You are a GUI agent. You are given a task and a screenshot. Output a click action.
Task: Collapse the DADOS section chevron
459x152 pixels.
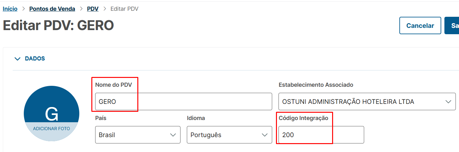tap(17, 59)
